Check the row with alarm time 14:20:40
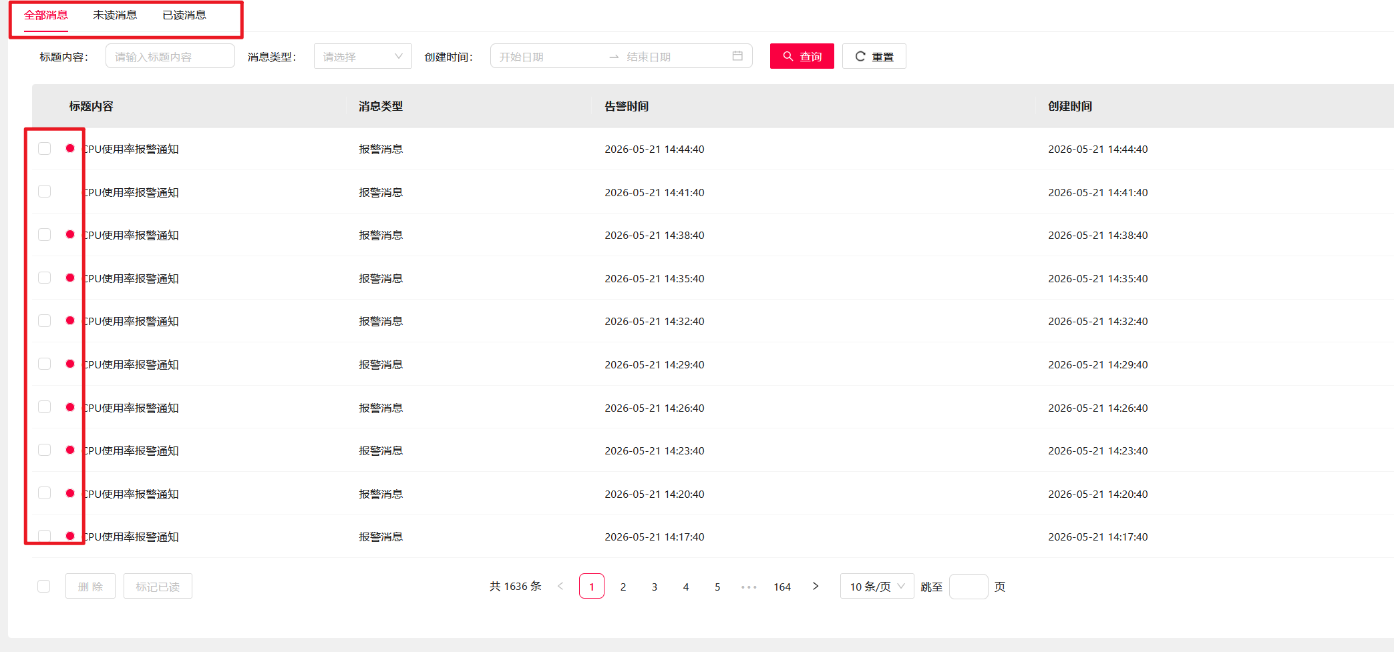Viewport: 1394px width, 652px height. [45, 493]
